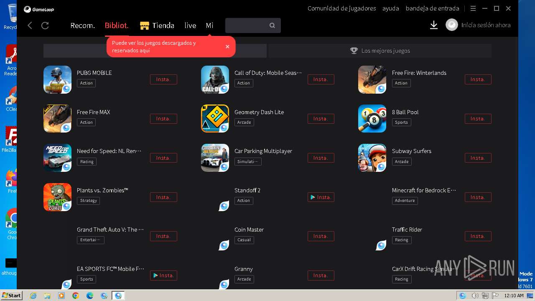Open the Windows Media Player taskbar icon
535x301 pixels.
tap(61, 296)
